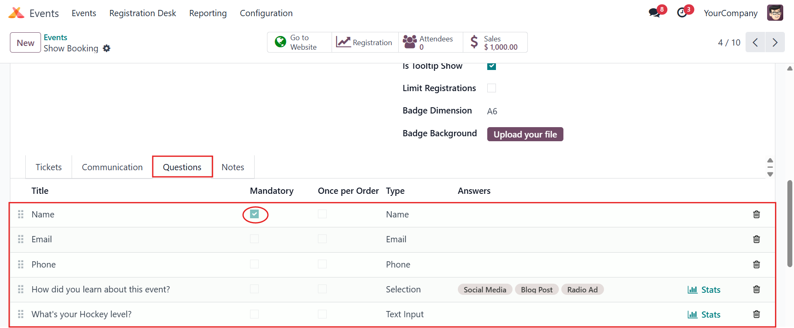Delete the Email question row
Viewport: 794px width, 328px height.
pos(756,239)
